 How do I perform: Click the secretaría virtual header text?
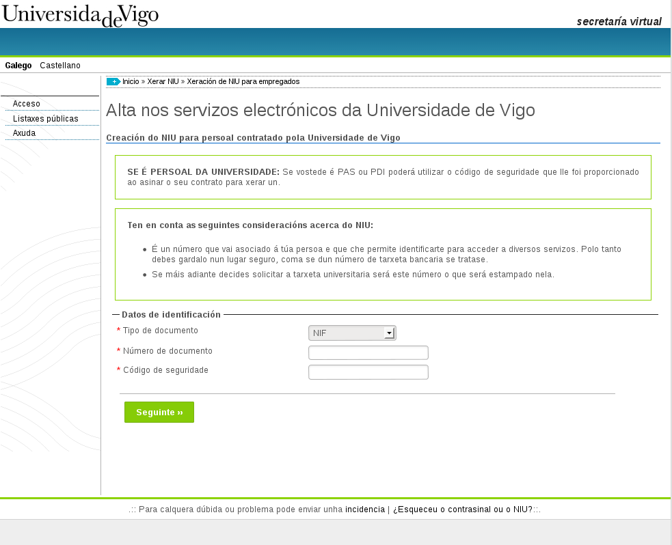619,21
